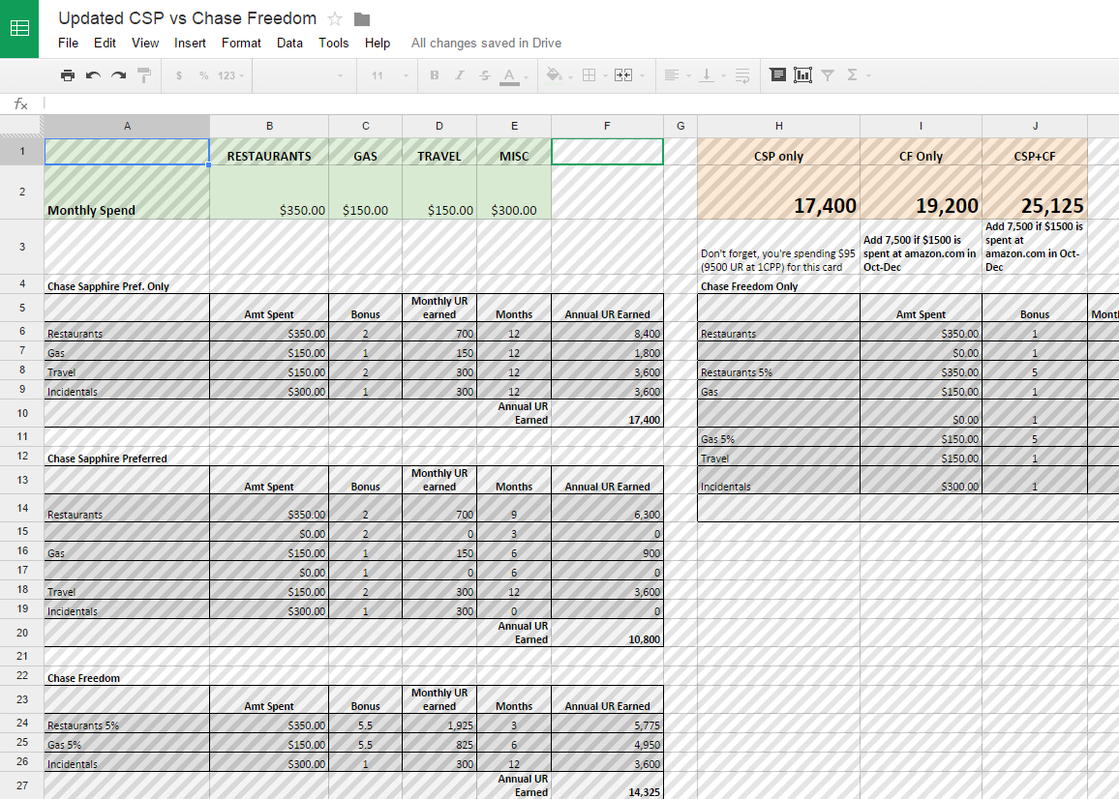The height and width of the screenshot is (799, 1119).
Task: Select column B header
Action: pyautogui.click(x=270, y=126)
